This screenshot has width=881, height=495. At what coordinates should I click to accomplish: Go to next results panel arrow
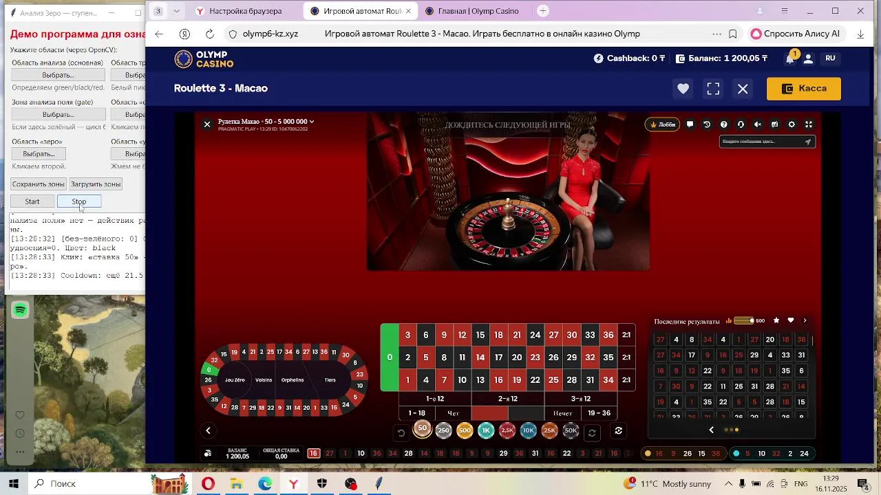pyautogui.click(x=805, y=320)
